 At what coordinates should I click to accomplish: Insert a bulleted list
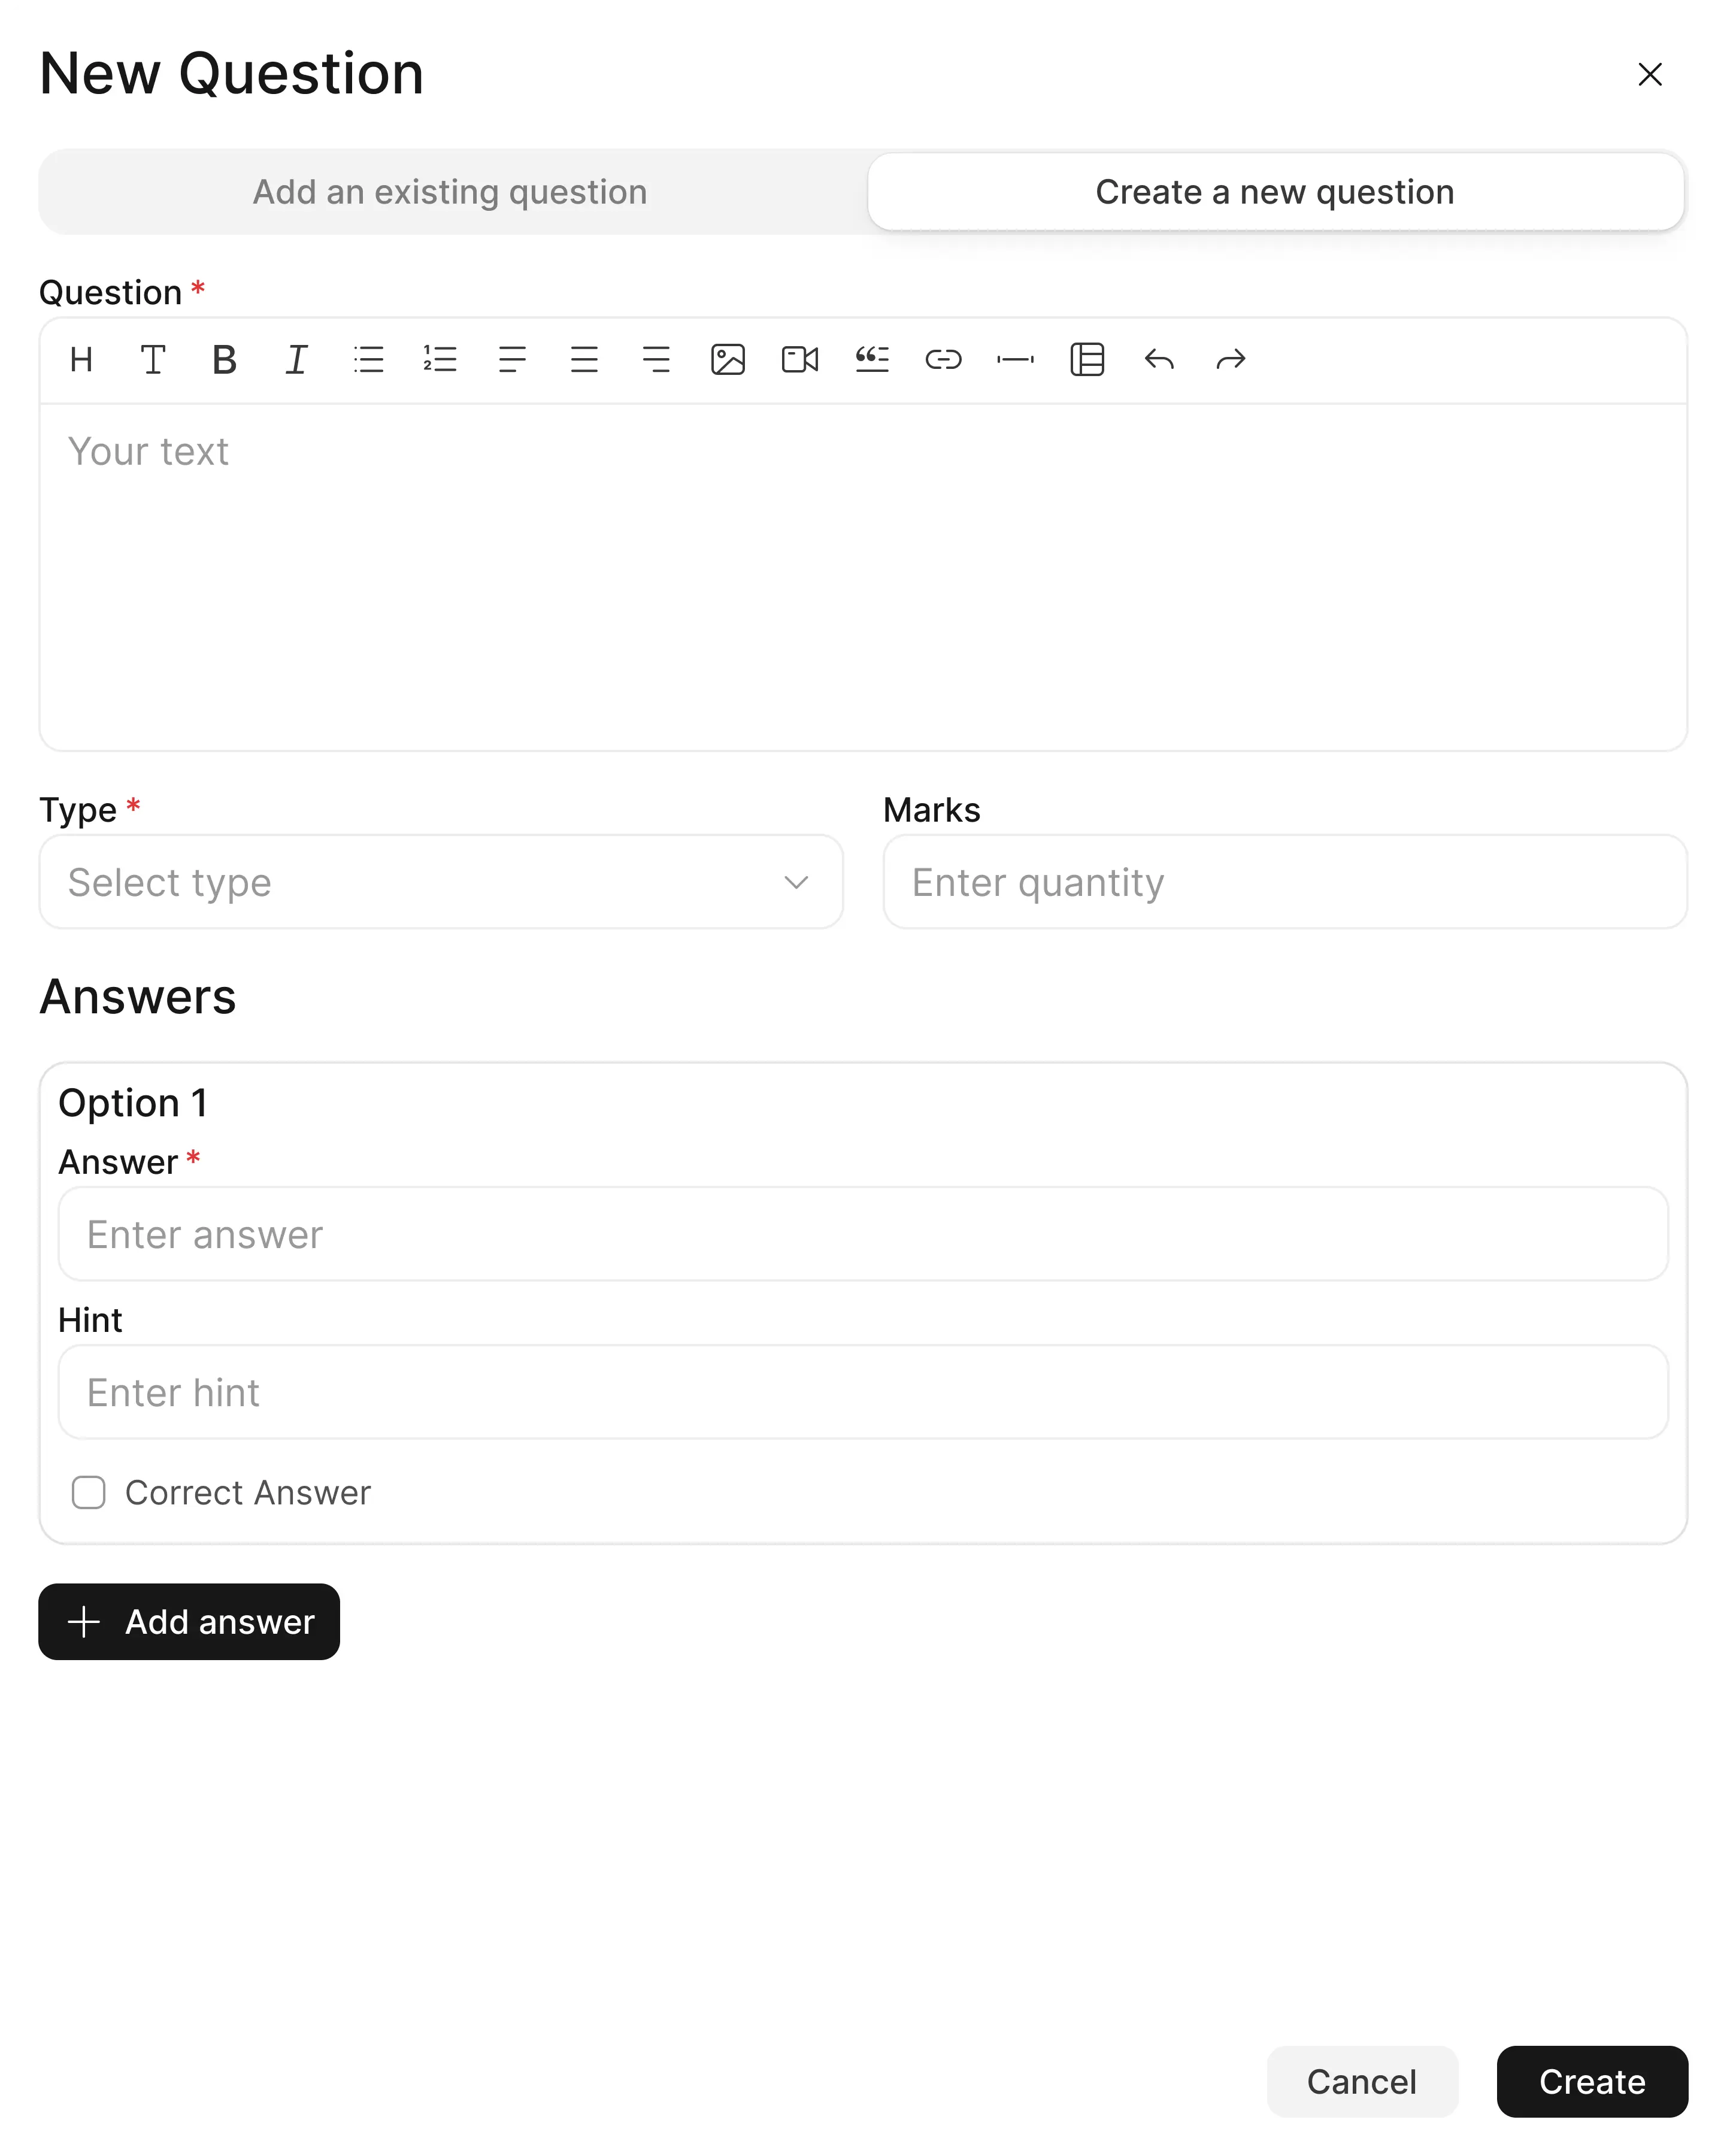click(x=368, y=359)
